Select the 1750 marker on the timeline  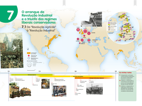(39, 71)
